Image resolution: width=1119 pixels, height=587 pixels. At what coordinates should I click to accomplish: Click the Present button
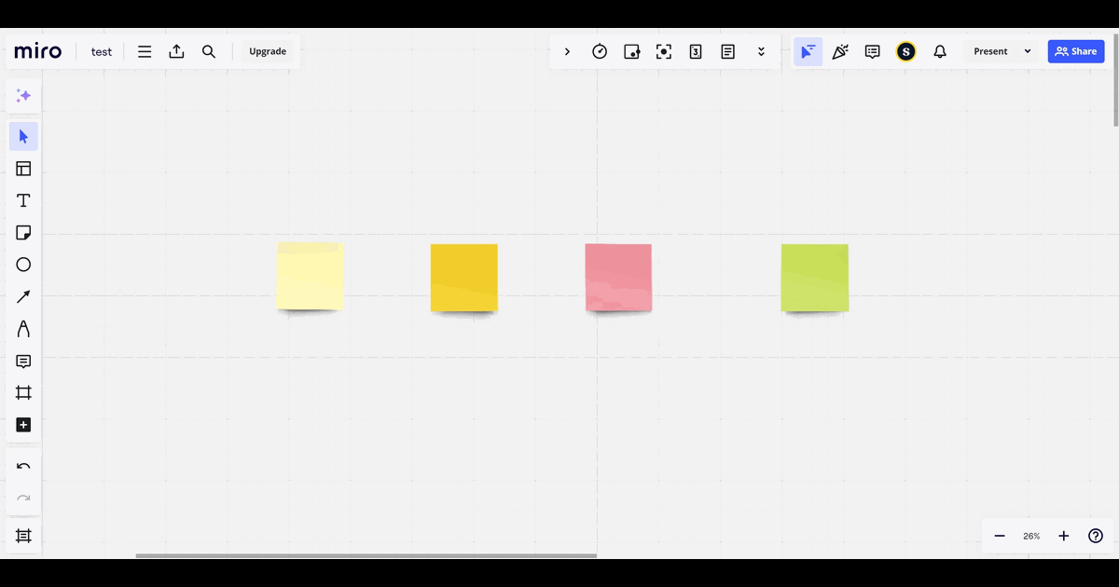pos(990,52)
